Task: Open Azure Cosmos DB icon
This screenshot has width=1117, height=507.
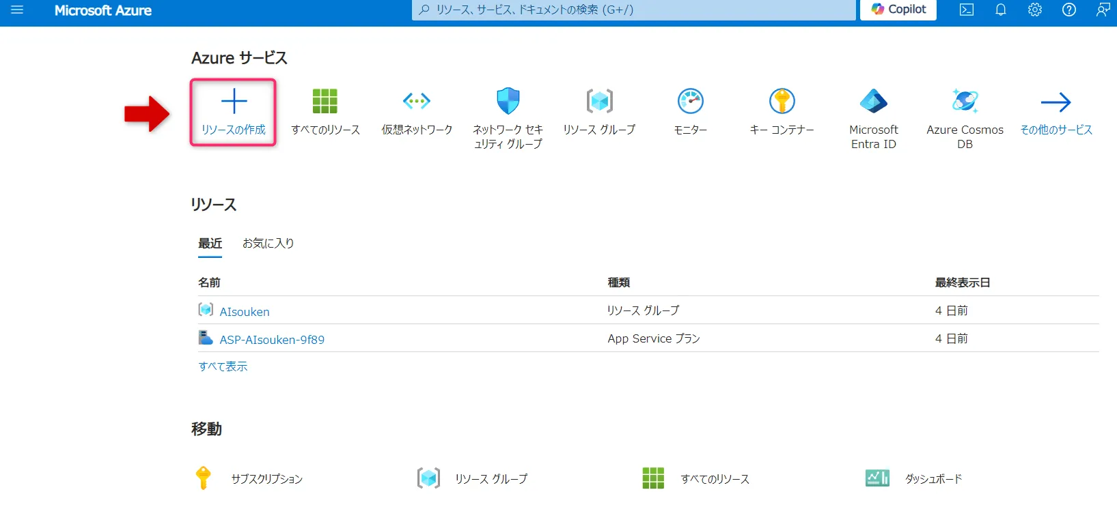Action: coord(965,101)
